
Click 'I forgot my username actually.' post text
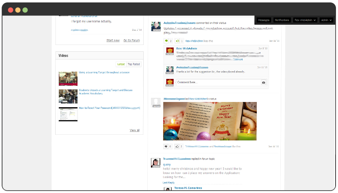click(x=91, y=21)
